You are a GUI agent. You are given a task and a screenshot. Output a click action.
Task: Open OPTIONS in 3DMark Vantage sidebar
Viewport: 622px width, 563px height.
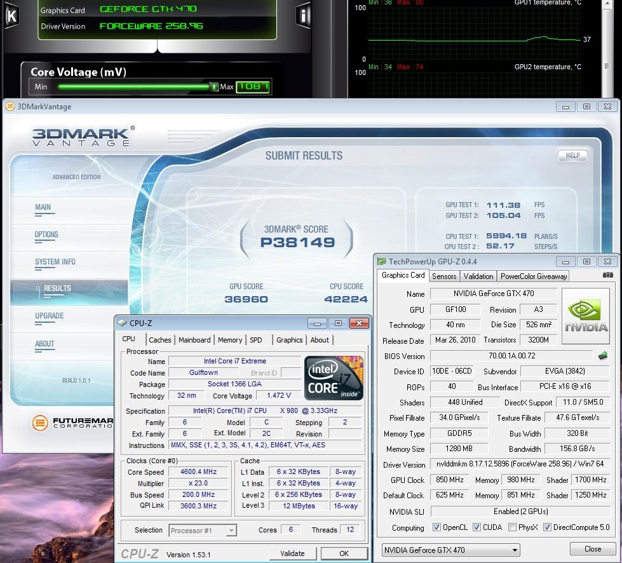click(x=46, y=234)
